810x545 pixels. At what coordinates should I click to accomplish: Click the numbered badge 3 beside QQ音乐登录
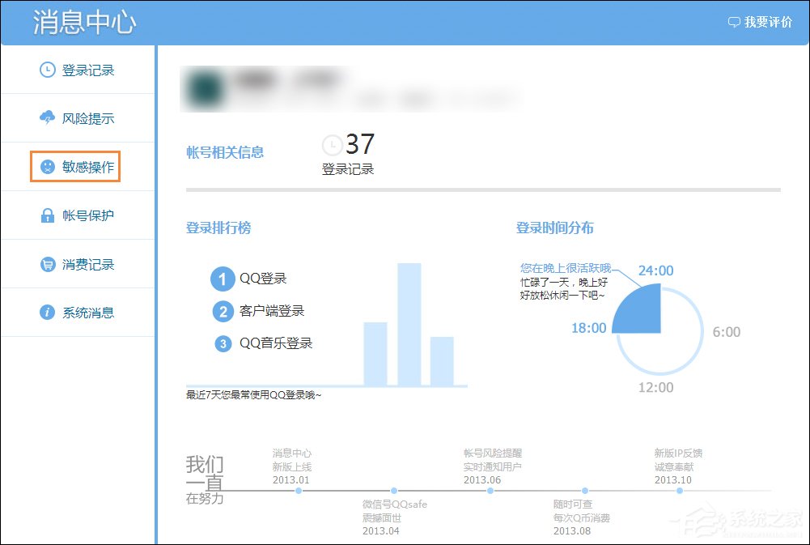point(223,343)
